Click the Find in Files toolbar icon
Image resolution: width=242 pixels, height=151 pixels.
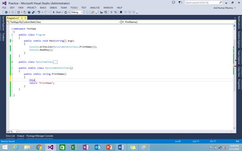93,12
